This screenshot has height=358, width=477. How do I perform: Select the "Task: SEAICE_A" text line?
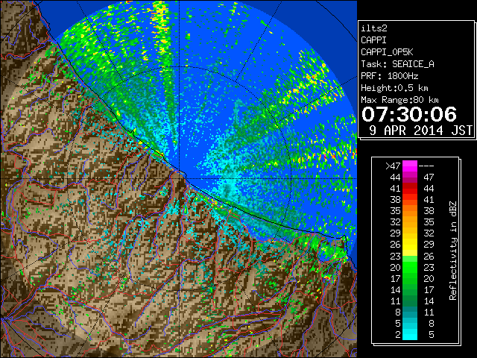pyautogui.click(x=397, y=64)
